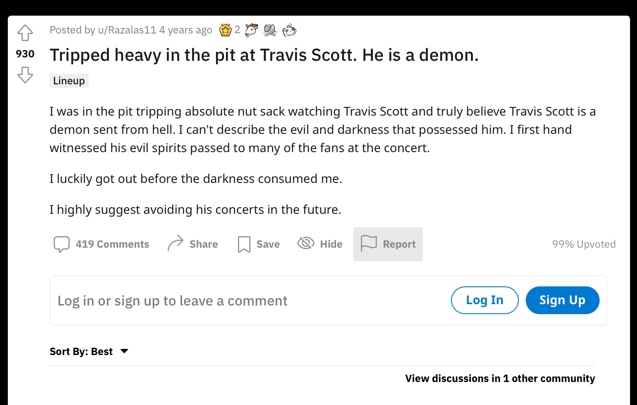Click the Snoo award icon

tap(289, 30)
